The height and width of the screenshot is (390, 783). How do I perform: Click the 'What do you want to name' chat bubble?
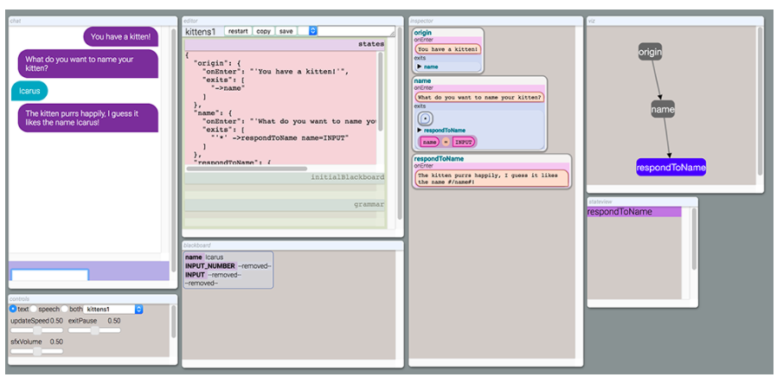(88, 63)
